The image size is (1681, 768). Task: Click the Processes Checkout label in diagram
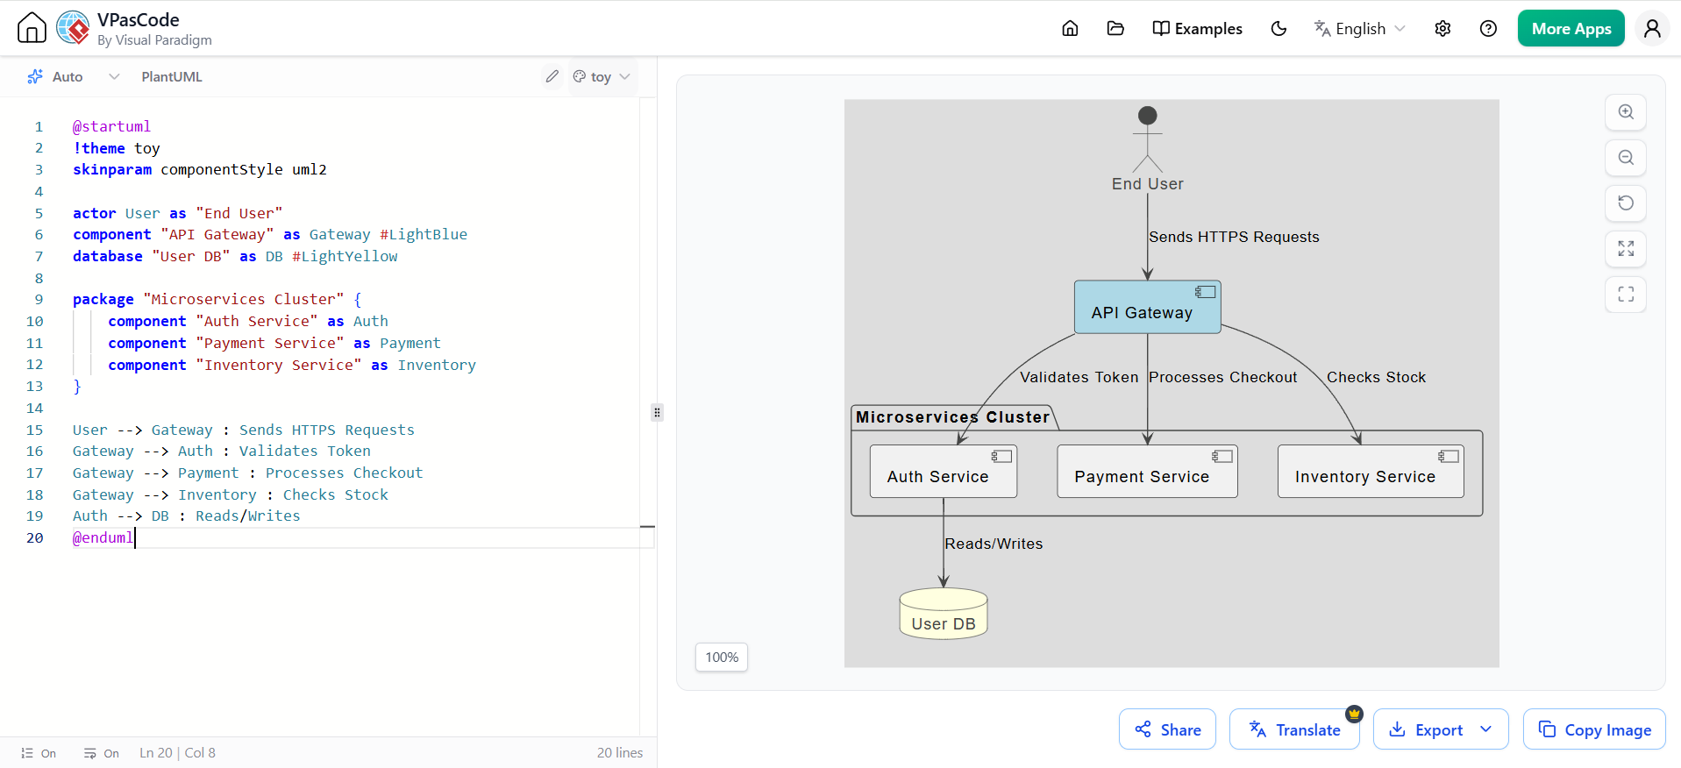(x=1222, y=377)
